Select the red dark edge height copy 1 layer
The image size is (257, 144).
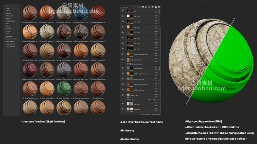pos(141,84)
